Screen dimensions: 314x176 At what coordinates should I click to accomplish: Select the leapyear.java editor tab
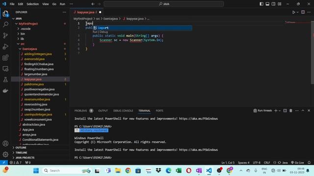click(x=87, y=12)
